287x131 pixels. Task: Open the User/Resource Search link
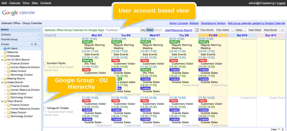(x=178, y=30)
